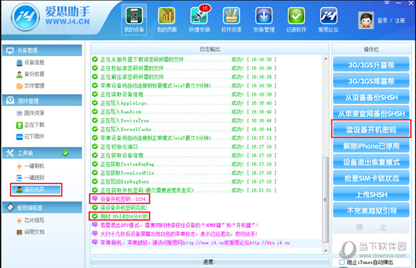
Task: Open 我的贡献 chart icon
Action: pos(166,19)
